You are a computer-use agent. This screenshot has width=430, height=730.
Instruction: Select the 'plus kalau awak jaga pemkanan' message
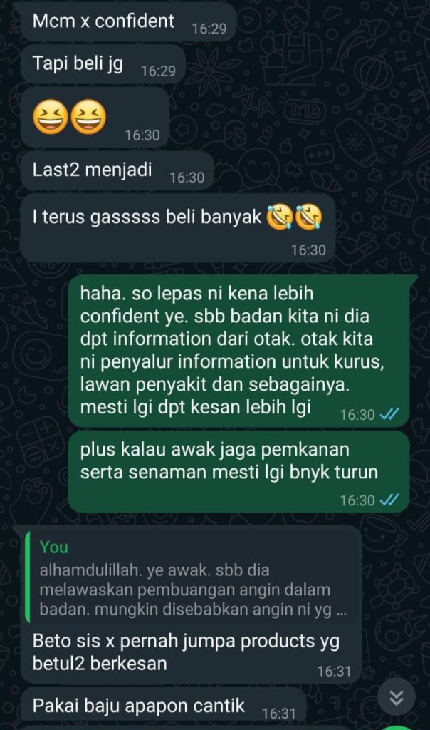tap(239, 472)
